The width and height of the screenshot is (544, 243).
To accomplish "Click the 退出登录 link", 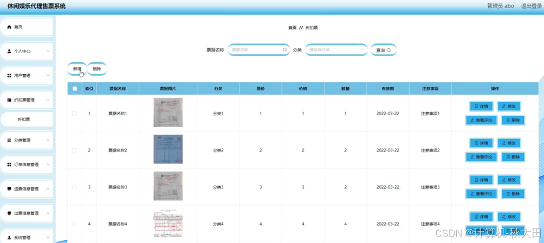I will tap(531, 6).
